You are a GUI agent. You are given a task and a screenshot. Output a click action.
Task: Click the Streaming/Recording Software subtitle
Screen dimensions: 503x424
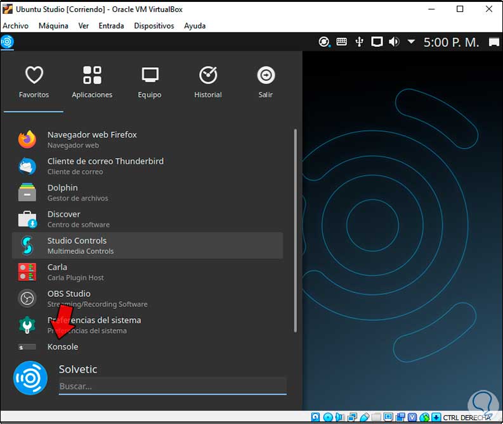[x=98, y=304]
